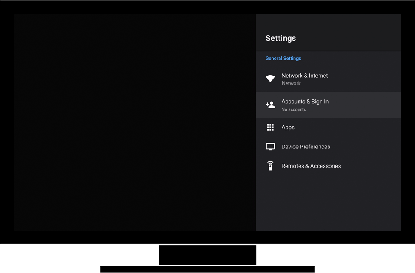Select the Accounts & Sign In label
Screen dimensions: 415x273
click(305, 102)
